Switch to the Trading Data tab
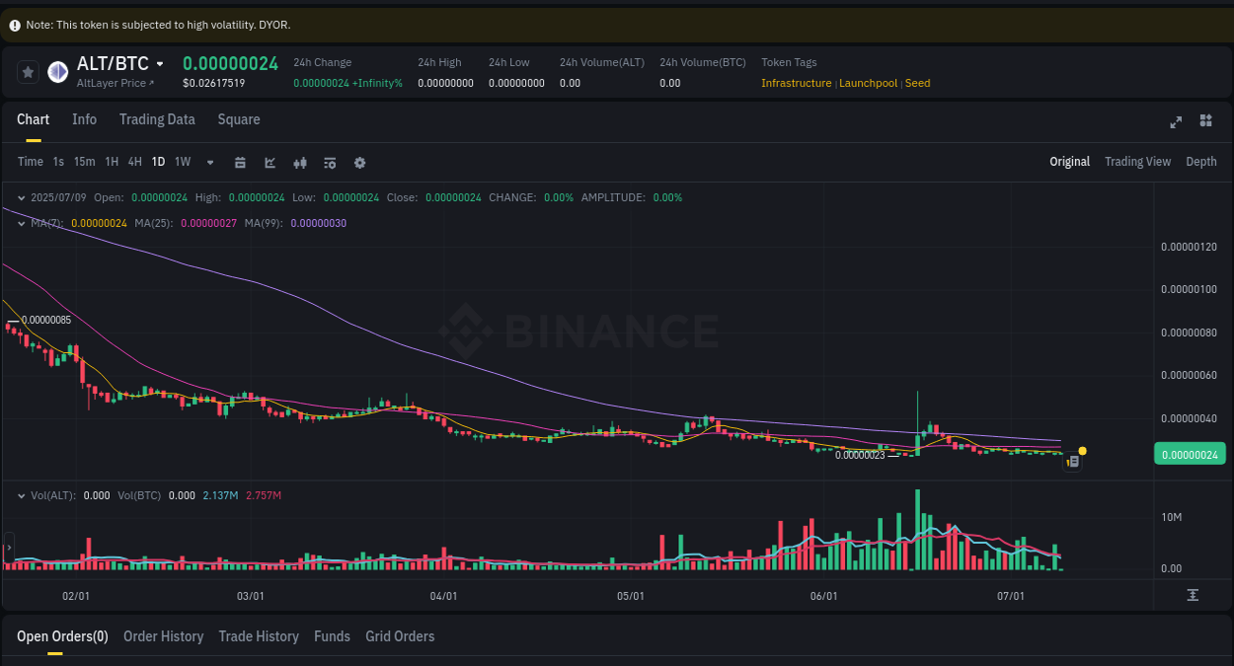This screenshot has height=666, width=1234. point(157,119)
